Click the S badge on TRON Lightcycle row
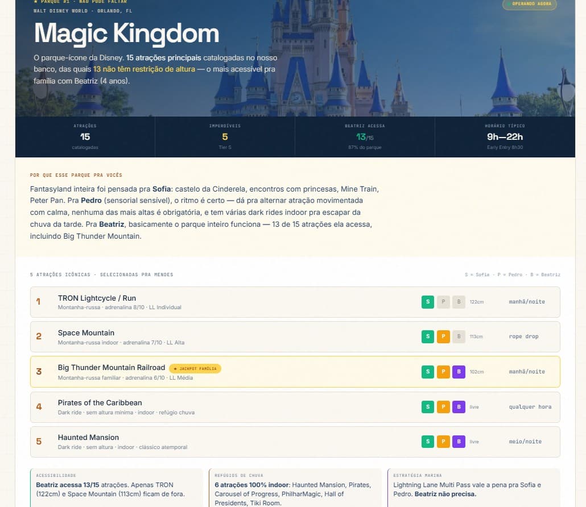The image size is (586, 507). tap(427, 302)
